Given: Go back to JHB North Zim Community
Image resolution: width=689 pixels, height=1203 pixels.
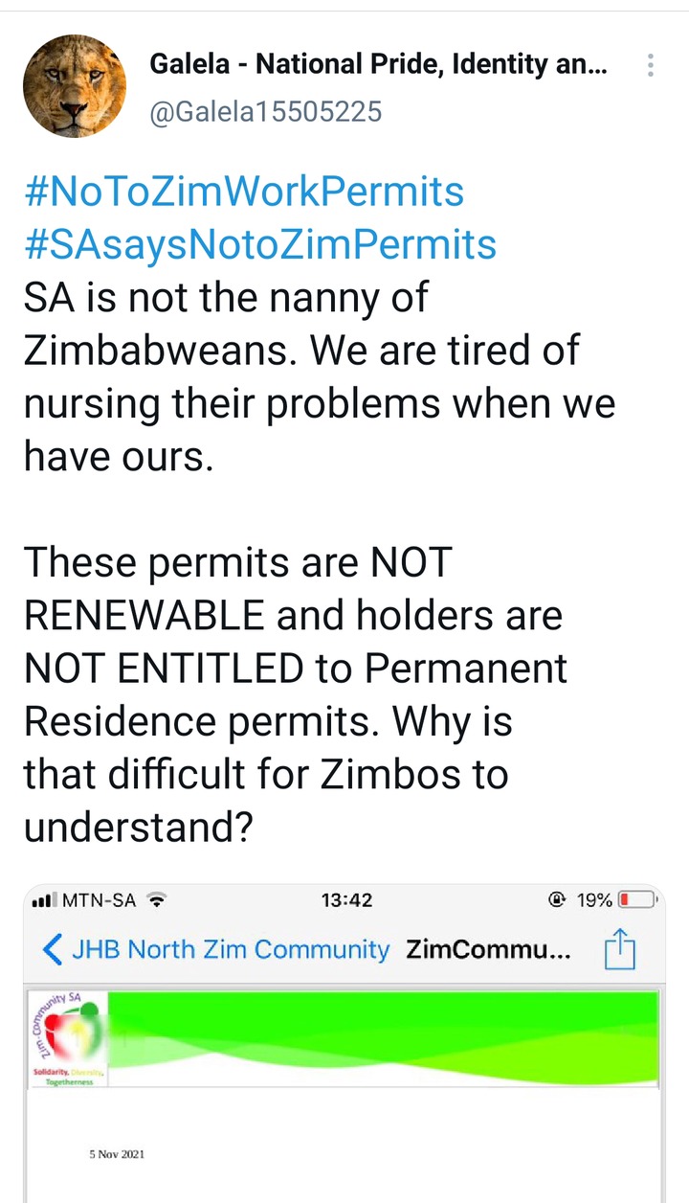Looking at the screenshot, I should (x=216, y=950).
